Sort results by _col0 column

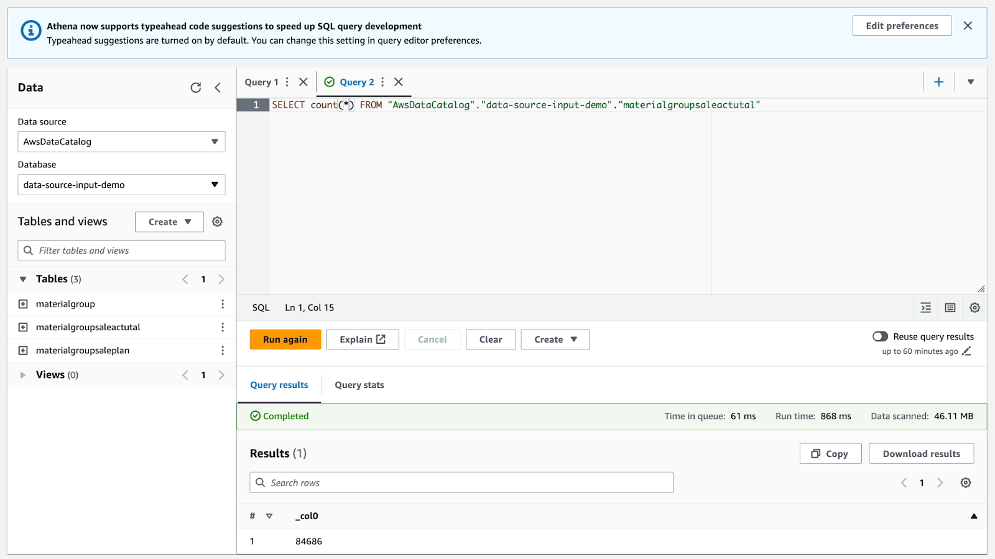pos(307,516)
